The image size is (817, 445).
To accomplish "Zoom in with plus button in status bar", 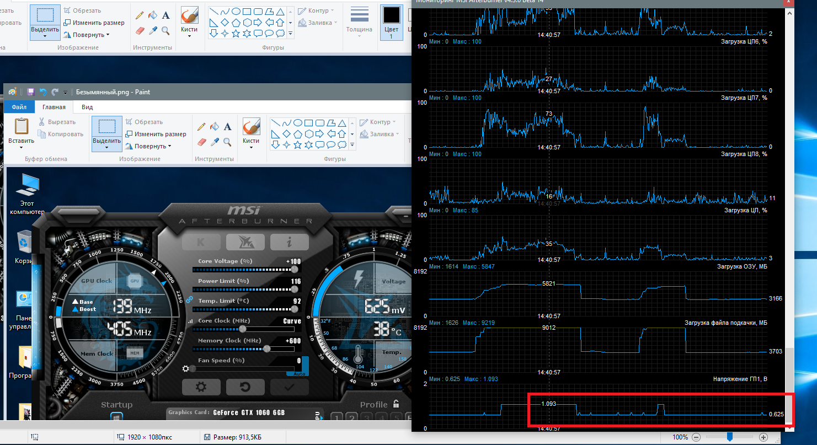I will [x=763, y=437].
